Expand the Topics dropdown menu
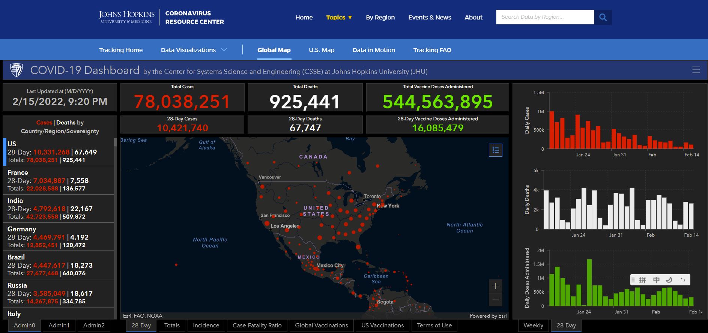Image resolution: width=708 pixels, height=333 pixels. (x=339, y=17)
